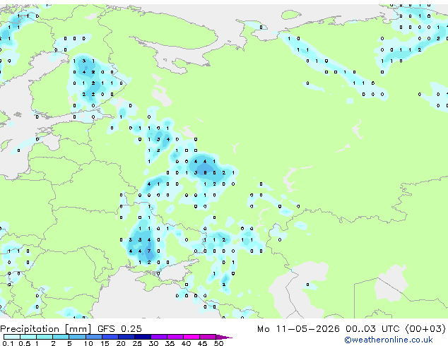Screen dimensions: 448x346
Task: Choose the 20–25 mm legend color swatch
Action: 126,337
